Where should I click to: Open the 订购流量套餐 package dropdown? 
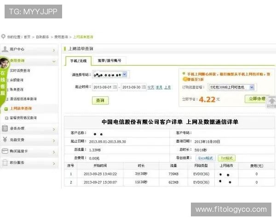tap(251, 87)
